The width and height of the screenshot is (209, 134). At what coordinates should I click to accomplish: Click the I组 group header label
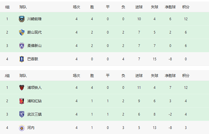7,7
